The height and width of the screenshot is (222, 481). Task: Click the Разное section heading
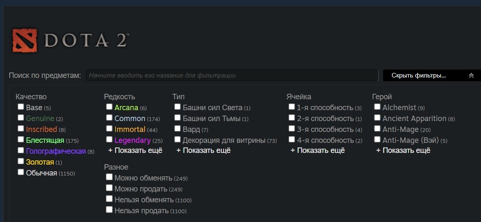pos(116,167)
